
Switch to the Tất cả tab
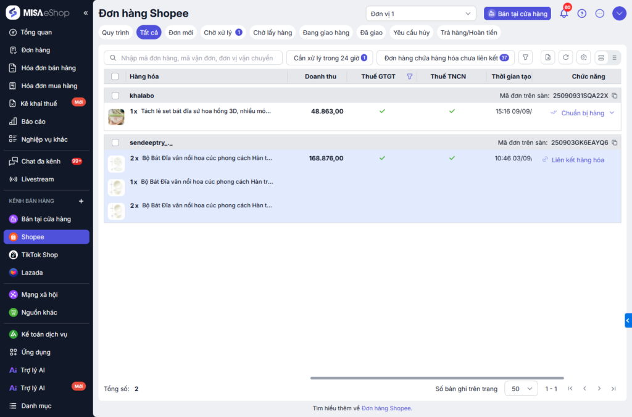[x=149, y=33]
